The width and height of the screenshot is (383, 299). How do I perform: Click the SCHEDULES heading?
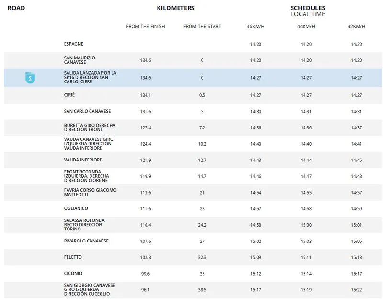[x=308, y=8]
